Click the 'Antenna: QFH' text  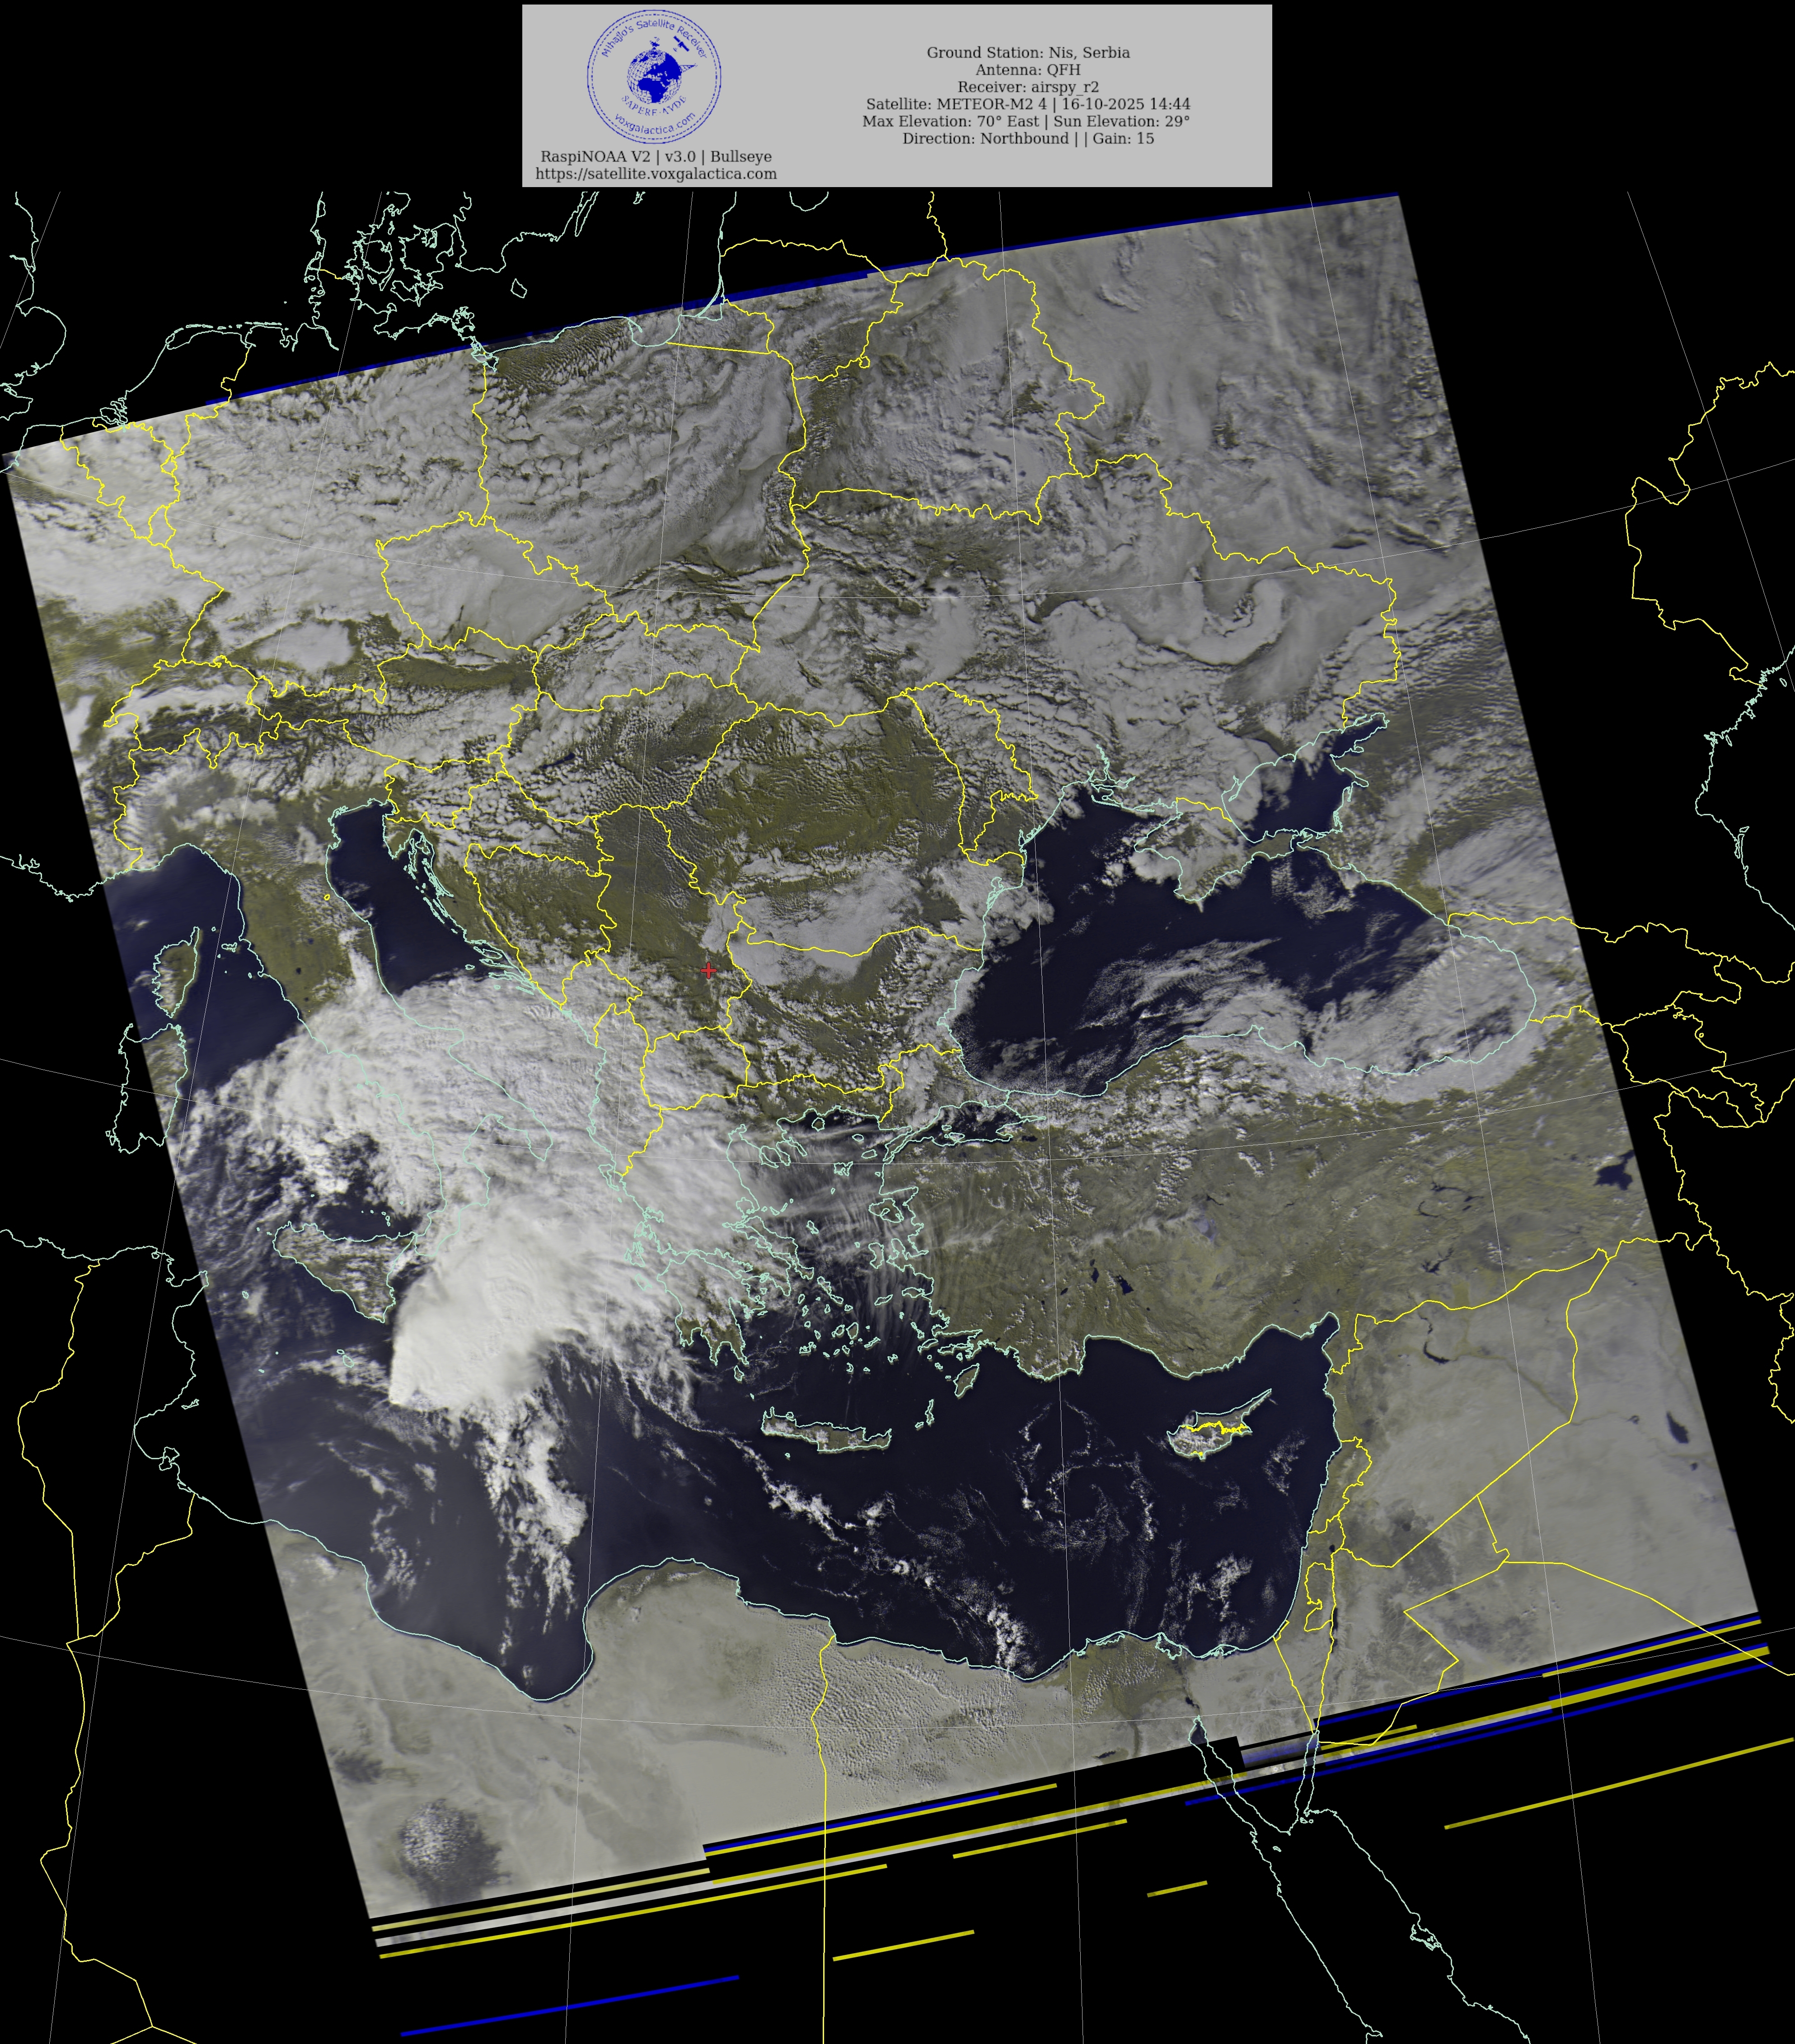coord(1028,70)
